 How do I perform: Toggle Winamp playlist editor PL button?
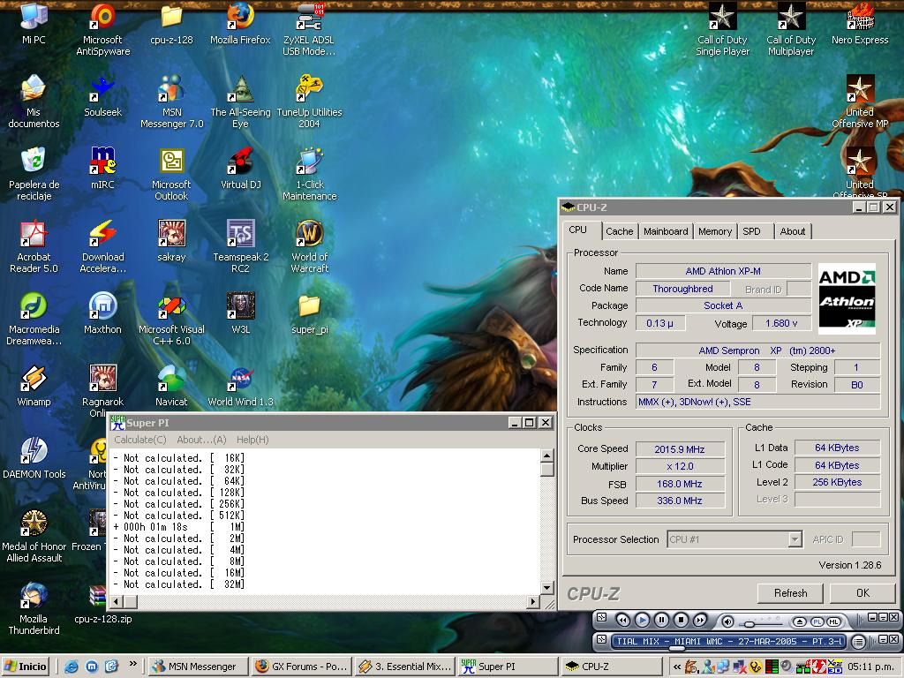coord(817,621)
